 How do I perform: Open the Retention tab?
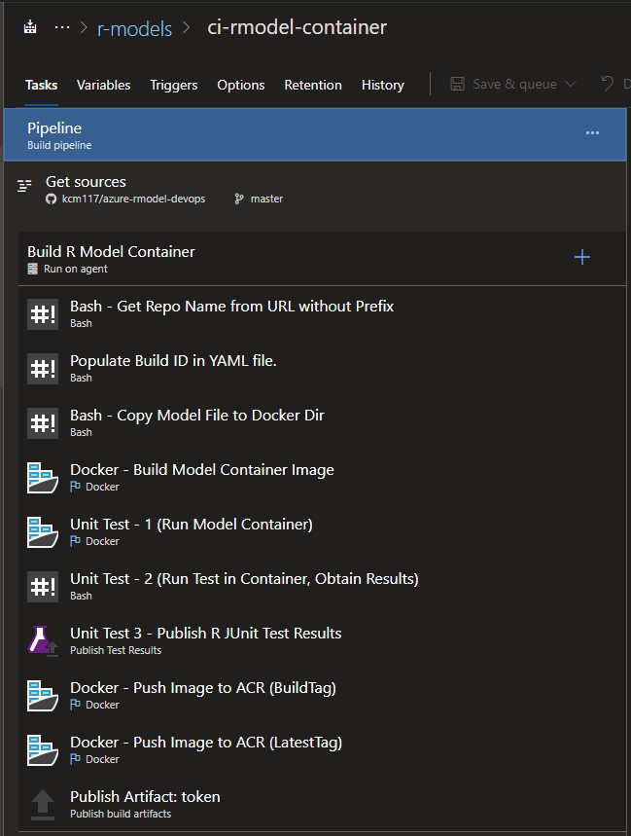[x=312, y=85]
